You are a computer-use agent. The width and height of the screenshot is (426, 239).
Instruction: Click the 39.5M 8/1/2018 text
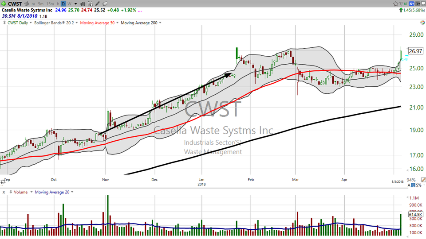(20, 16)
